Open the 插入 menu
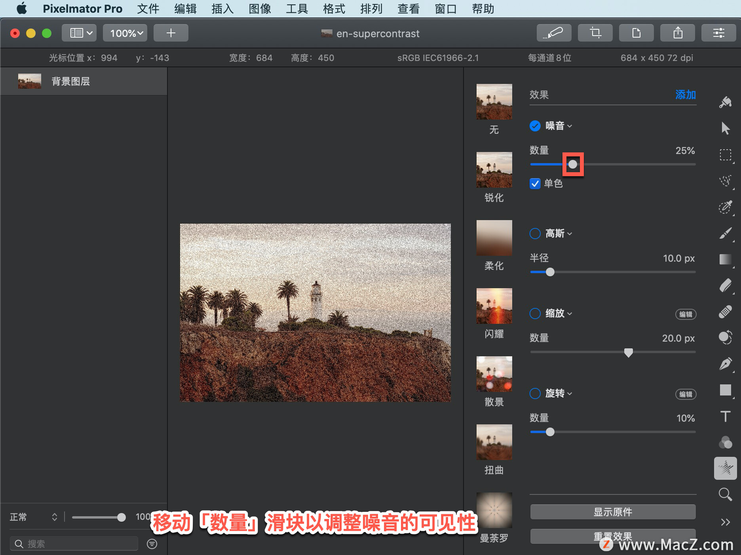 coord(222,8)
